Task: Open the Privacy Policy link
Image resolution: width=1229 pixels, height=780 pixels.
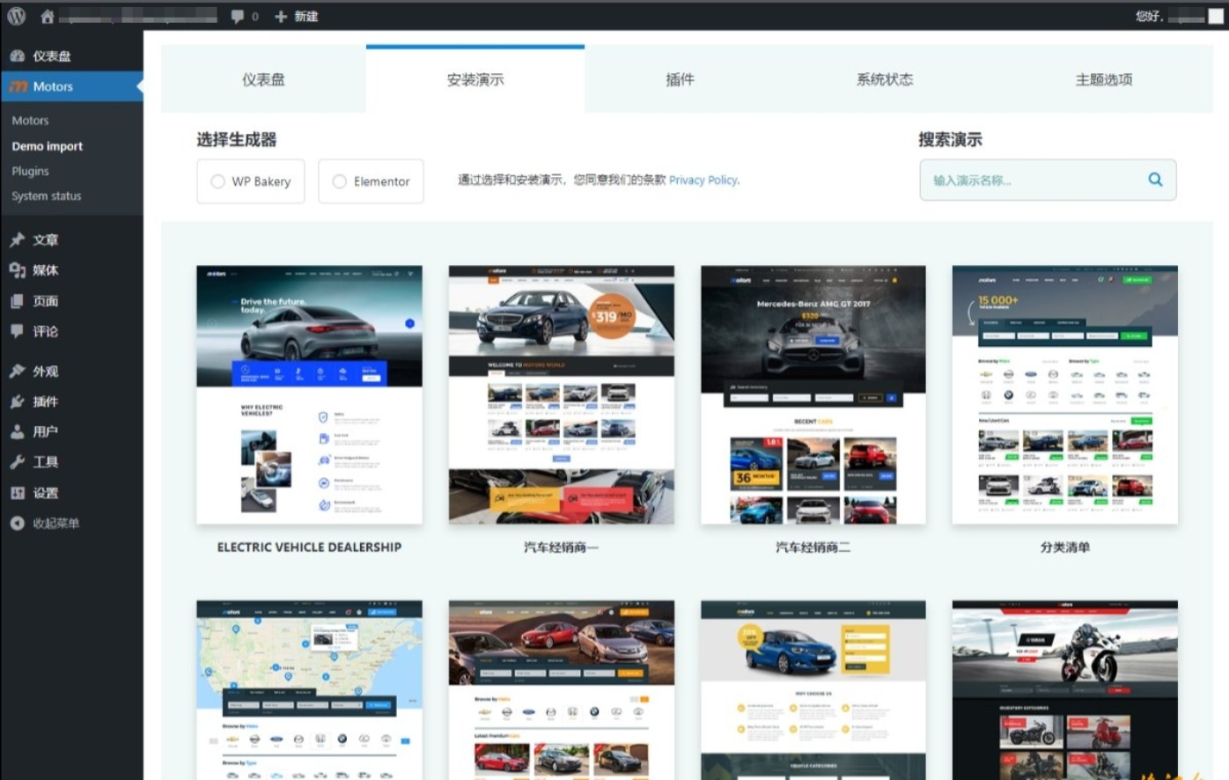Action: coord(704,180)
